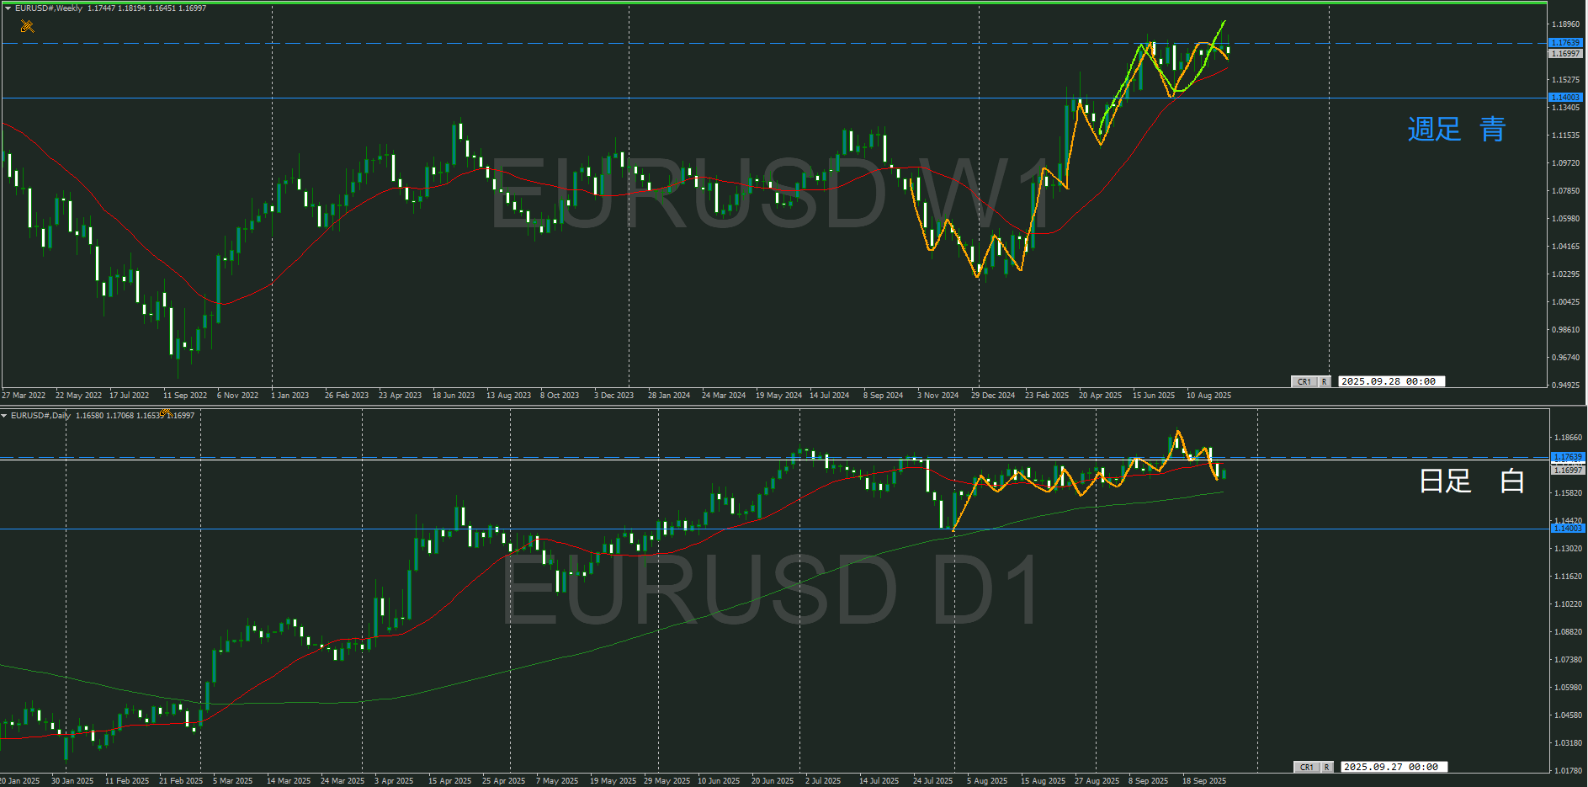Click the 1 Jan 2023 time axis label

tap(289, 396)
